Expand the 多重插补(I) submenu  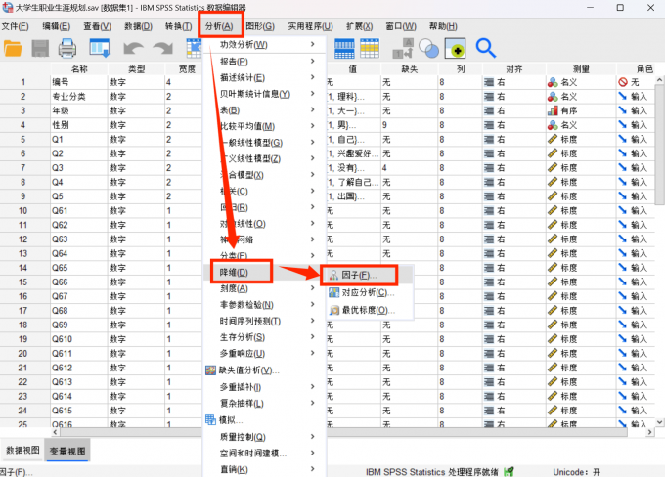pyautogui.click(x=312, y=387)
